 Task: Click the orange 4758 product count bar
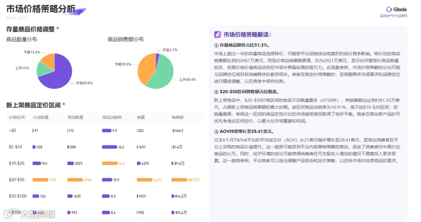[x=75, y=180]
